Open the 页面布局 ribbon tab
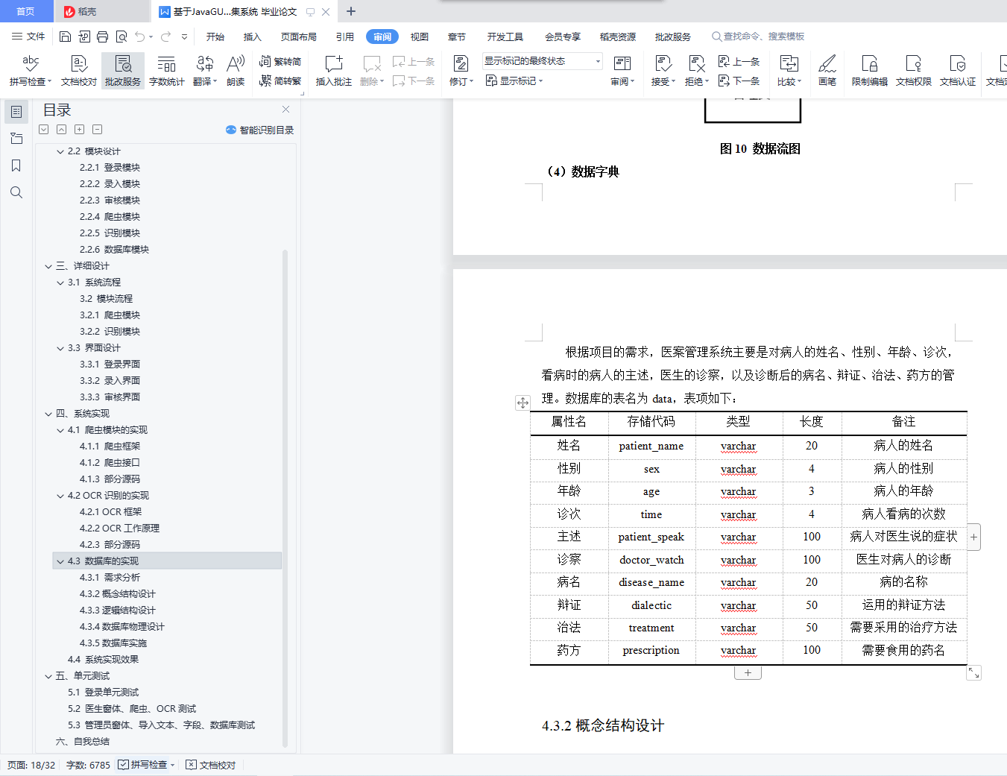 (299, 37)
